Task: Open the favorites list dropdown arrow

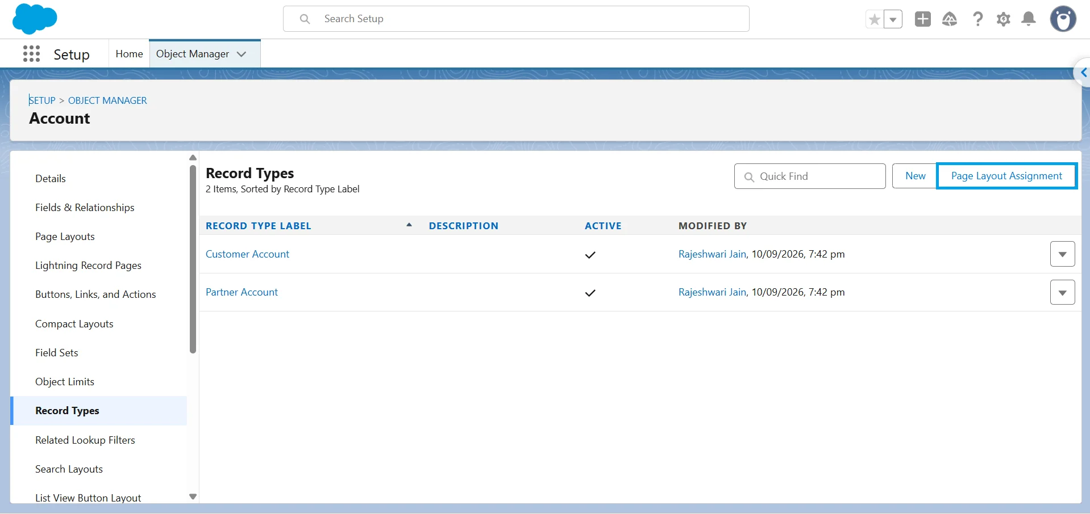Action: 893,20
